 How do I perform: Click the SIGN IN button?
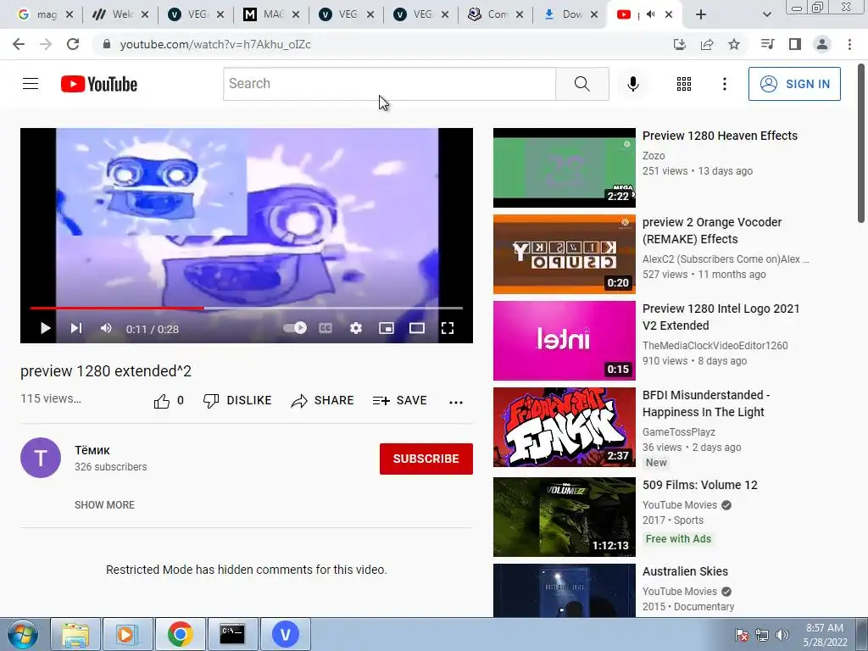[x=794, y=84]
